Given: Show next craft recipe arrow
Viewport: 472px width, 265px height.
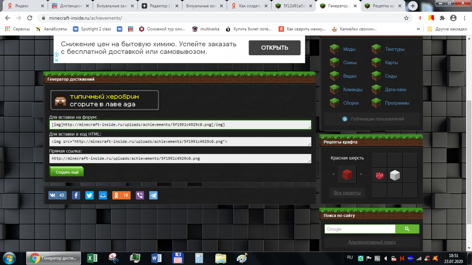Looking at the screenshot, I should click(x=361, y=174).
